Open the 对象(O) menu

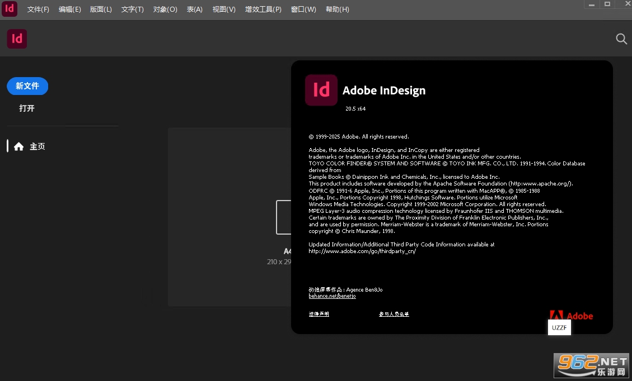pos(165,9)
